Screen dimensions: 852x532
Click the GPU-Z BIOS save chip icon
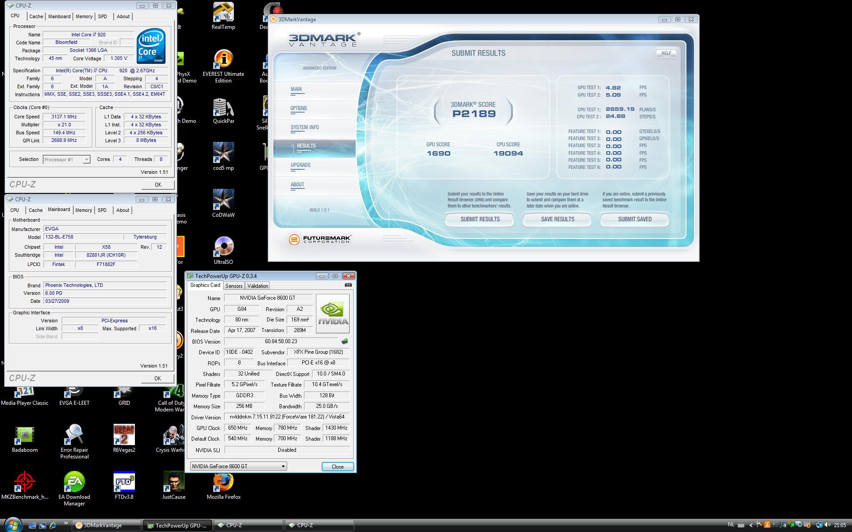(x=345, y=341)
